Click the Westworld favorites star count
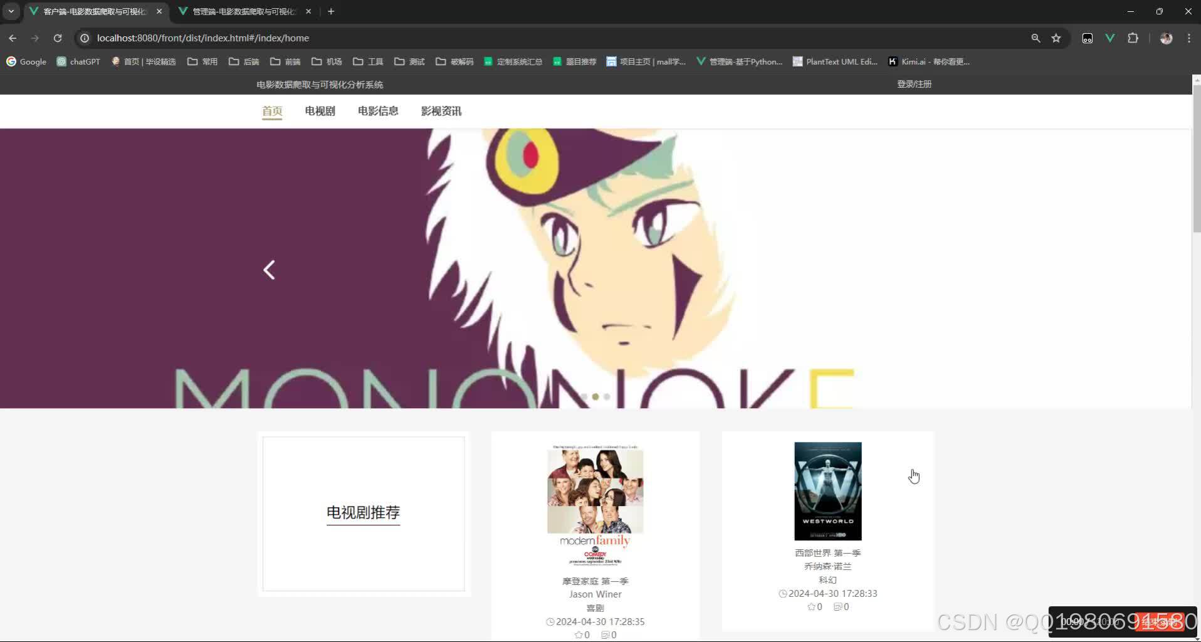 (815, 607)
